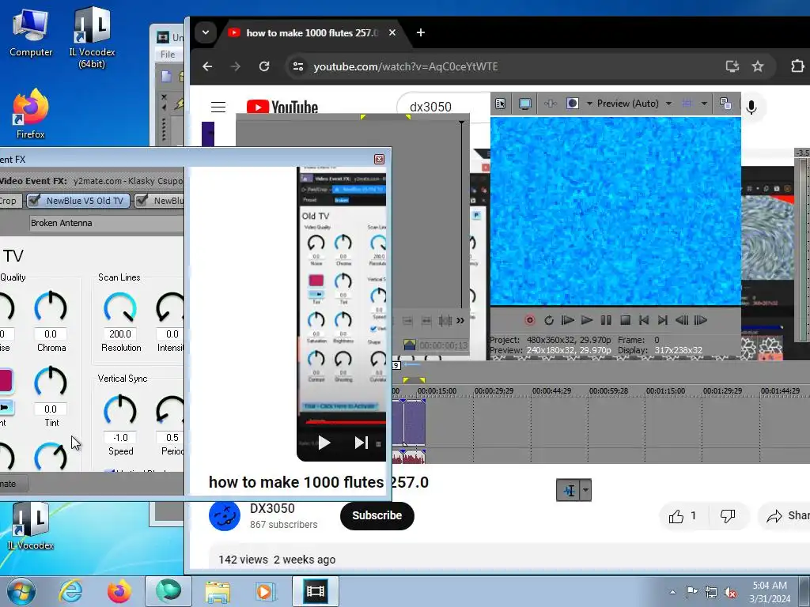This screenshot has width=810, height=607.
Task: Open the IL Vocodex (64bit) desktop shortcut
Action: 92,37
